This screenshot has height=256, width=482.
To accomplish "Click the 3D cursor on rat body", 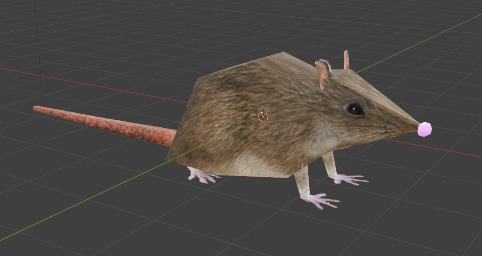I will tap(263, 117).
